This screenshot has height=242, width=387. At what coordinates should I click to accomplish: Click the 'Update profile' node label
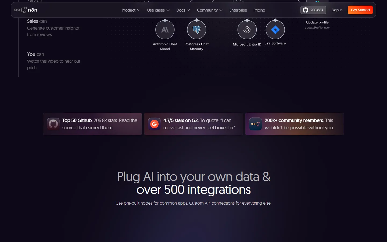click(x=317, y=22)
